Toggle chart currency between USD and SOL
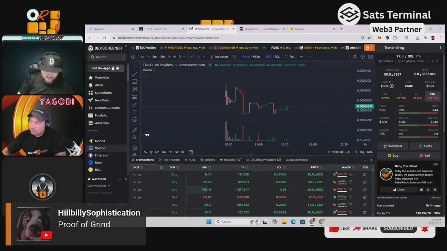The height and width of the screenshot is (251, 447). [x=273, y=57]
